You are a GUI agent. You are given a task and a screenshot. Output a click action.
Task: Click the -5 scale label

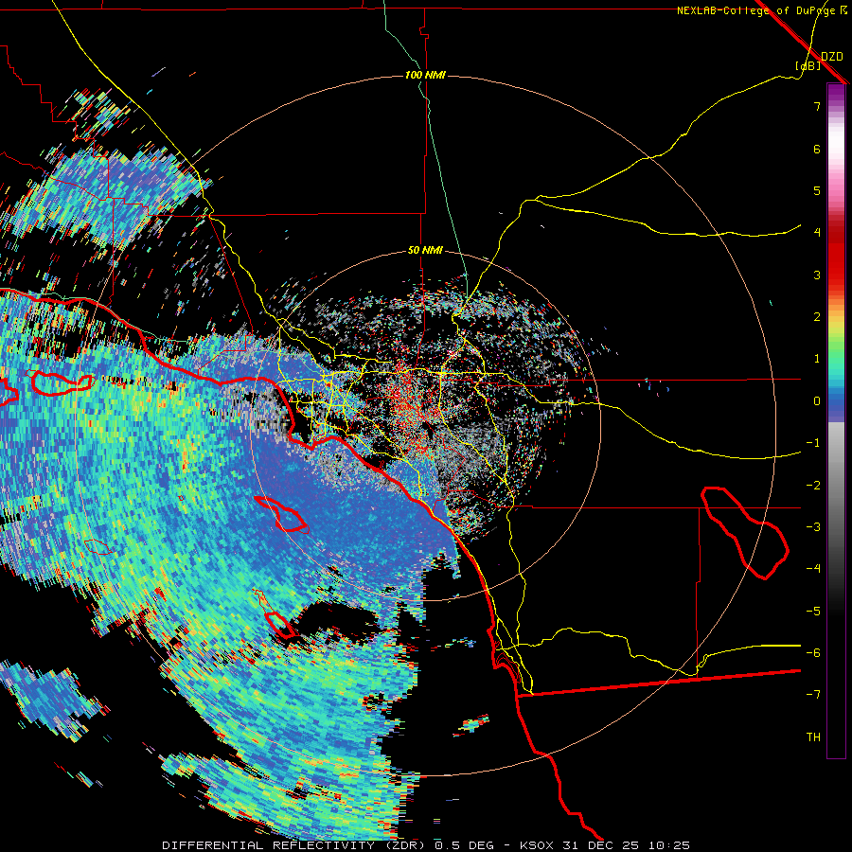(x=813, y=612)
